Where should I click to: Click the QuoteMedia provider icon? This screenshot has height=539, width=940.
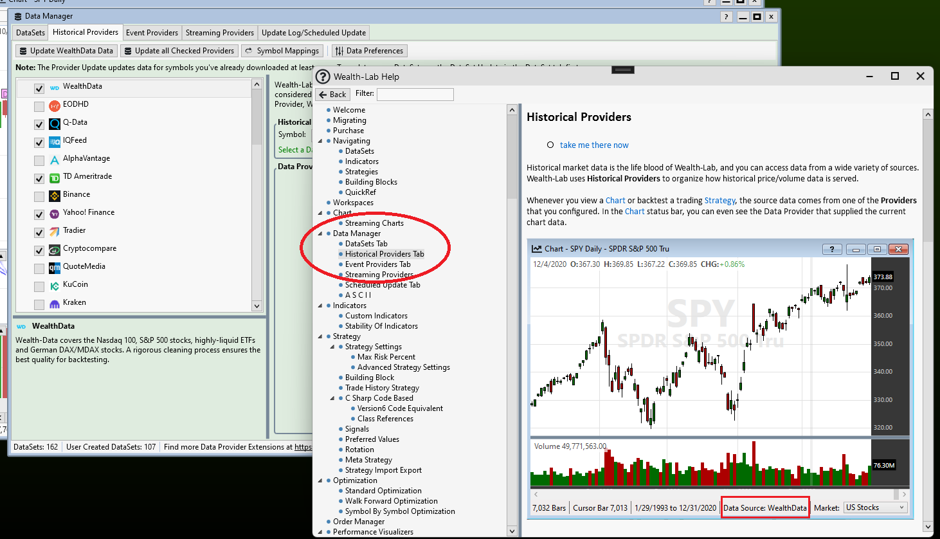click(x=55, y=268)
